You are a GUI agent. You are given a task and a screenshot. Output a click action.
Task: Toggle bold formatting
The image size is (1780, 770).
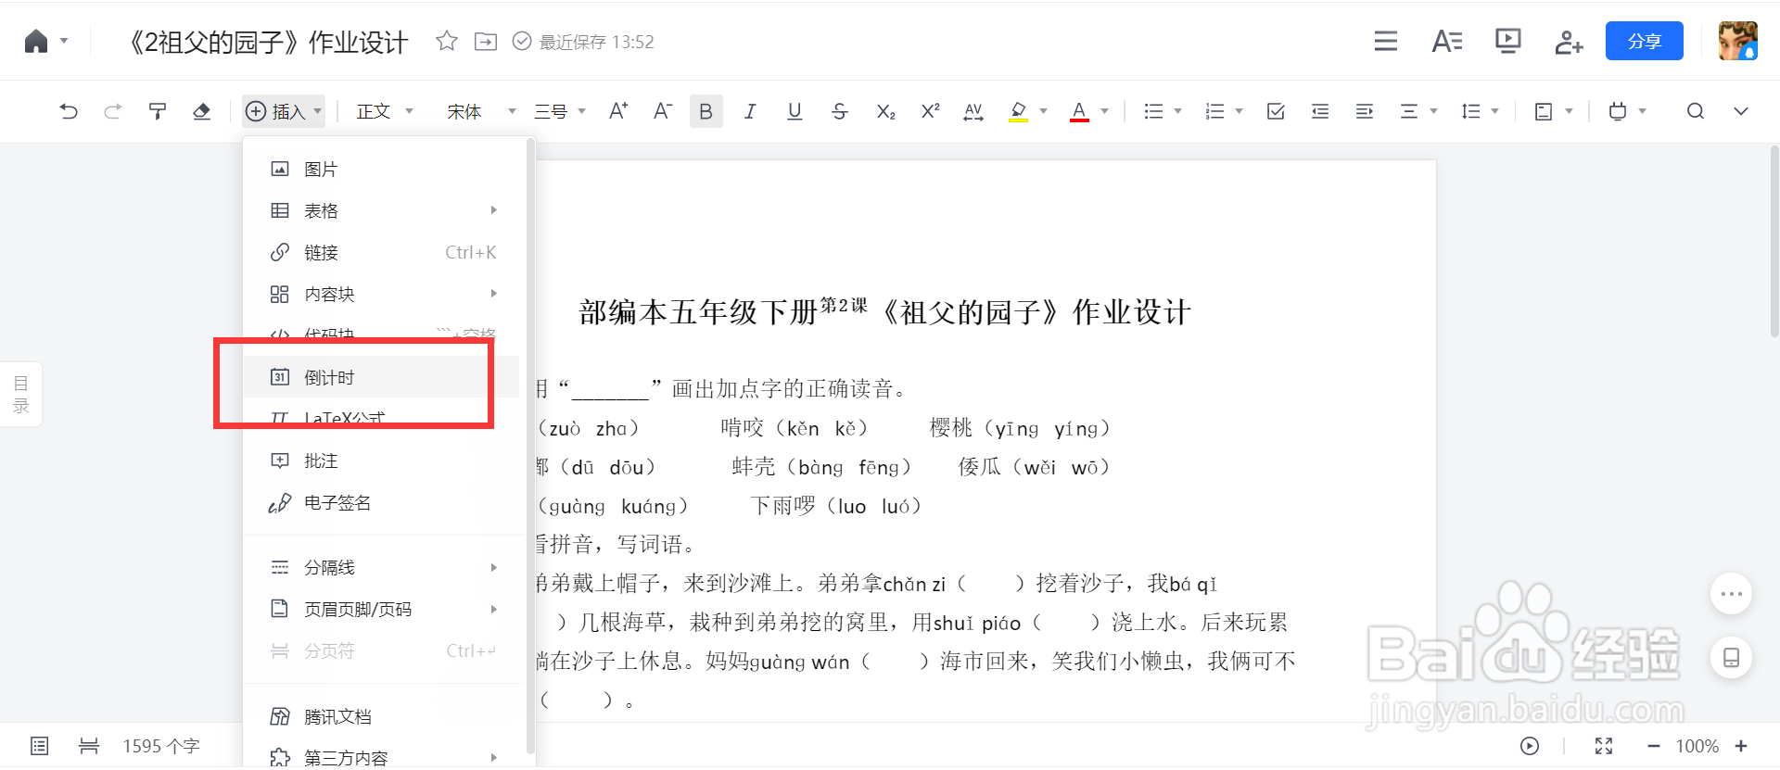706,111
